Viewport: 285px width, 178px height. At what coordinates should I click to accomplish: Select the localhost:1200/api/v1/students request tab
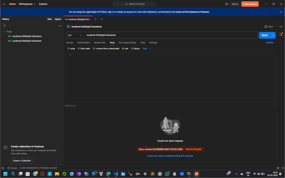78,19
